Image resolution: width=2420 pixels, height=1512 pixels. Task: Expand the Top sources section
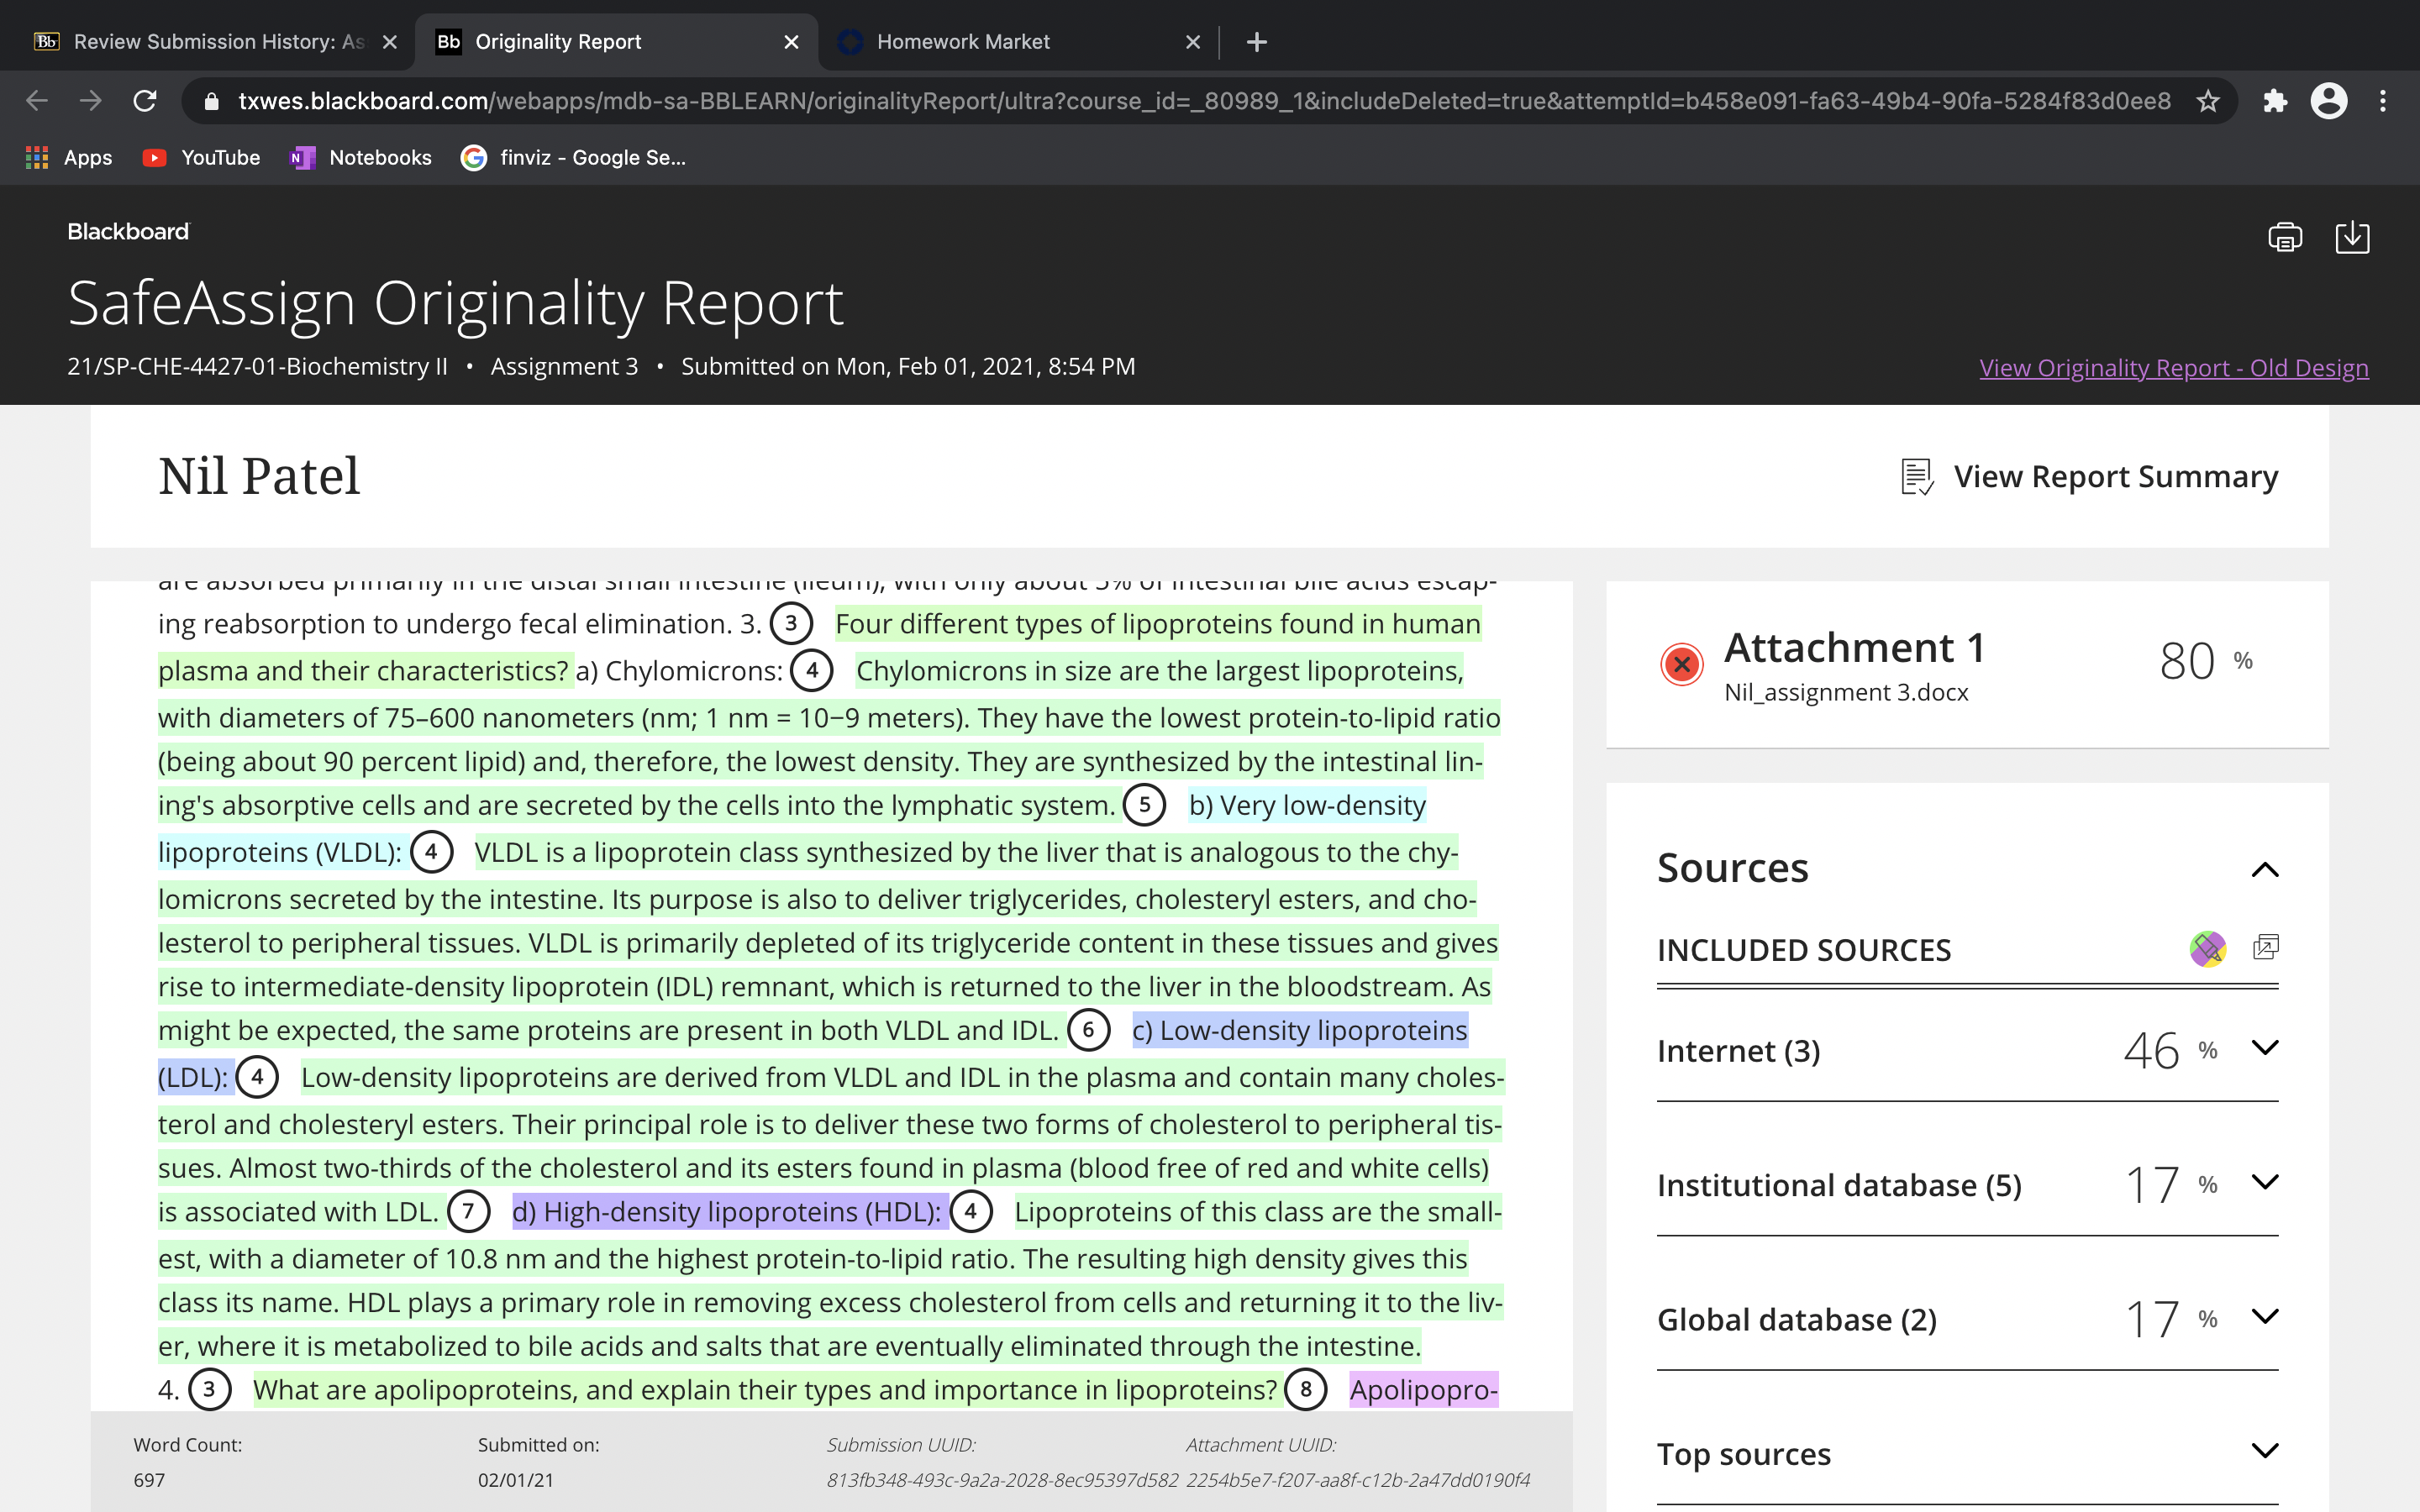[2264, 1450]
